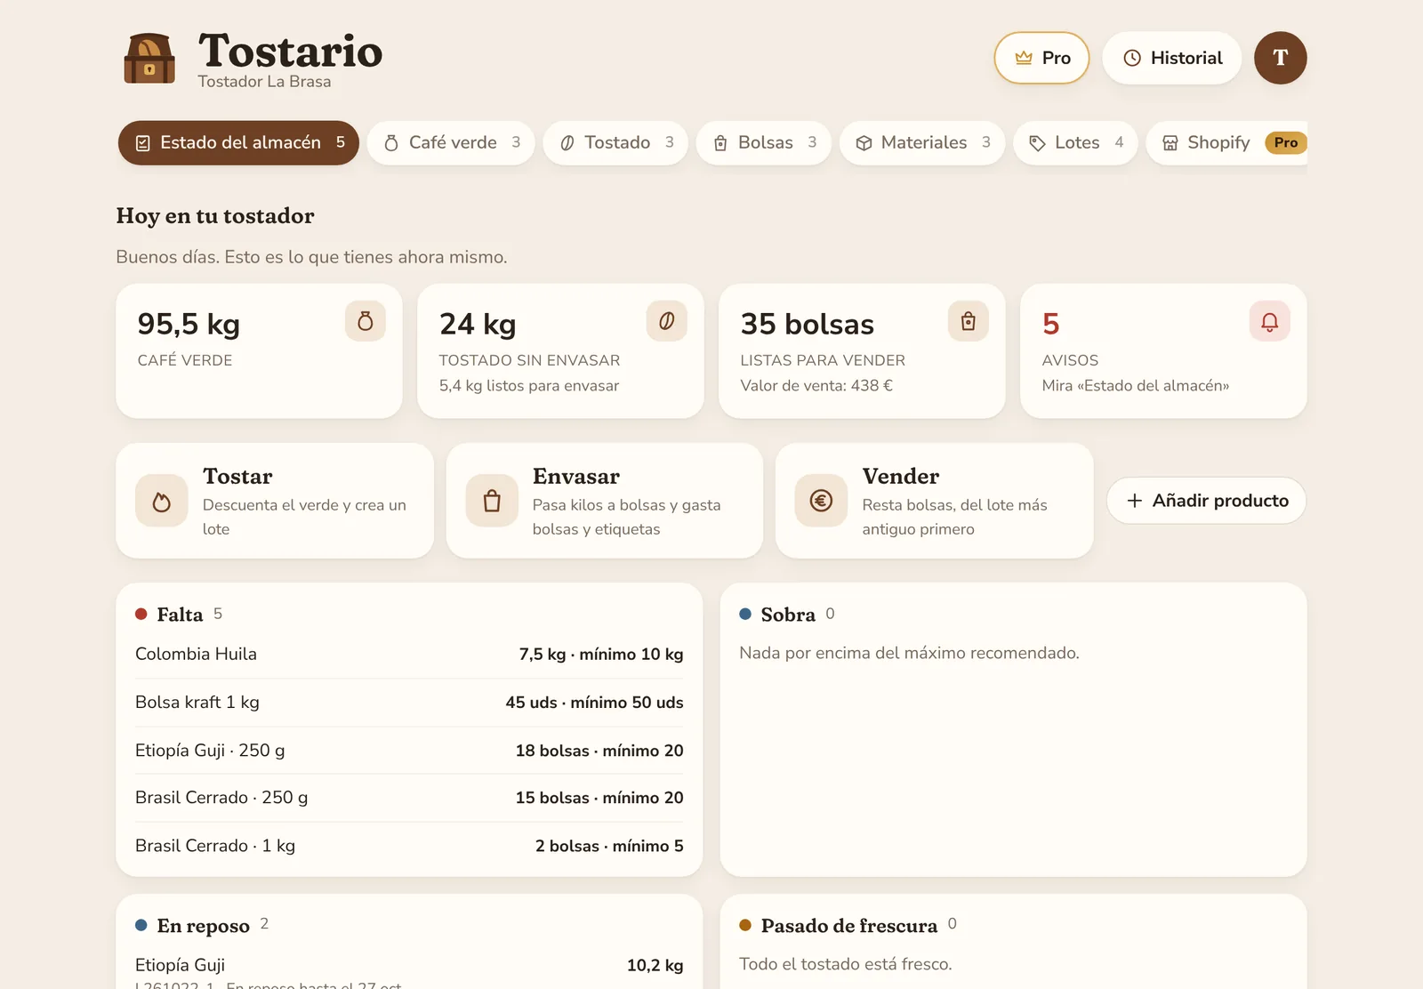This screenshot has height=989, width=1423.
Task: Click the Tostario chest logo icon
Action: click(149, 59)
